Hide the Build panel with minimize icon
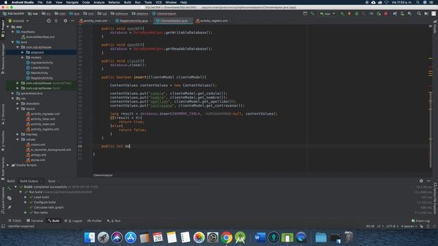Image resolution: width=438 pixels, height=246 pixels. point(428,181)
